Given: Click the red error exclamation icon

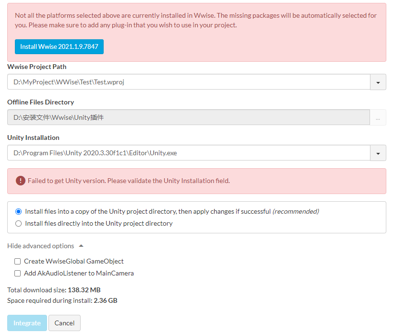Looking at the screenshot, I should pyautogui.click(x=20, y=181).
